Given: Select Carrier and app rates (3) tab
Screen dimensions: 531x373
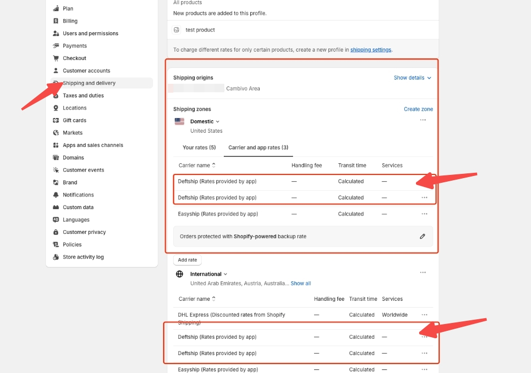Looking at the screenshot, I should click(x=259, y=148).
